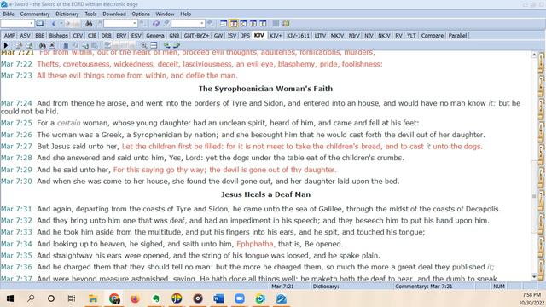Open the Commentary menu
Viewport: 546px width, 307px height.
click(x=35, y=14)
